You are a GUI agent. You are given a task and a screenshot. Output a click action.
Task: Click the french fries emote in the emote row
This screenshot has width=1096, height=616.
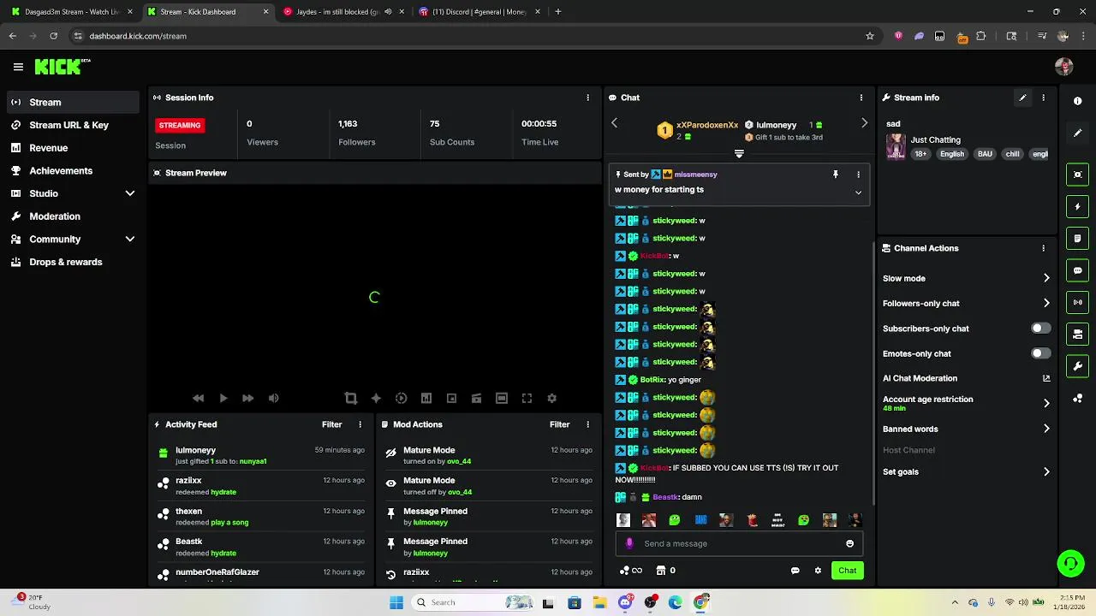[752, 519]
